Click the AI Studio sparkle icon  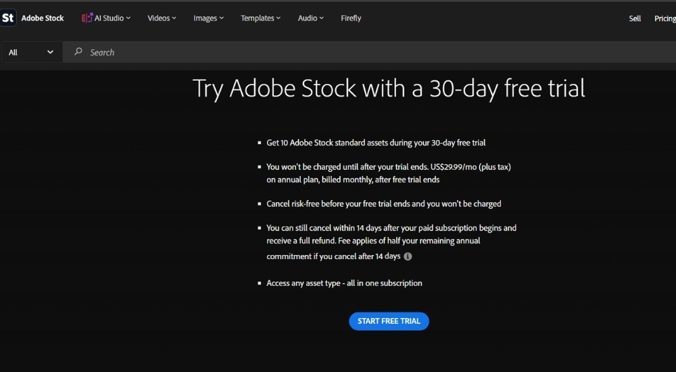pos(87,18)
